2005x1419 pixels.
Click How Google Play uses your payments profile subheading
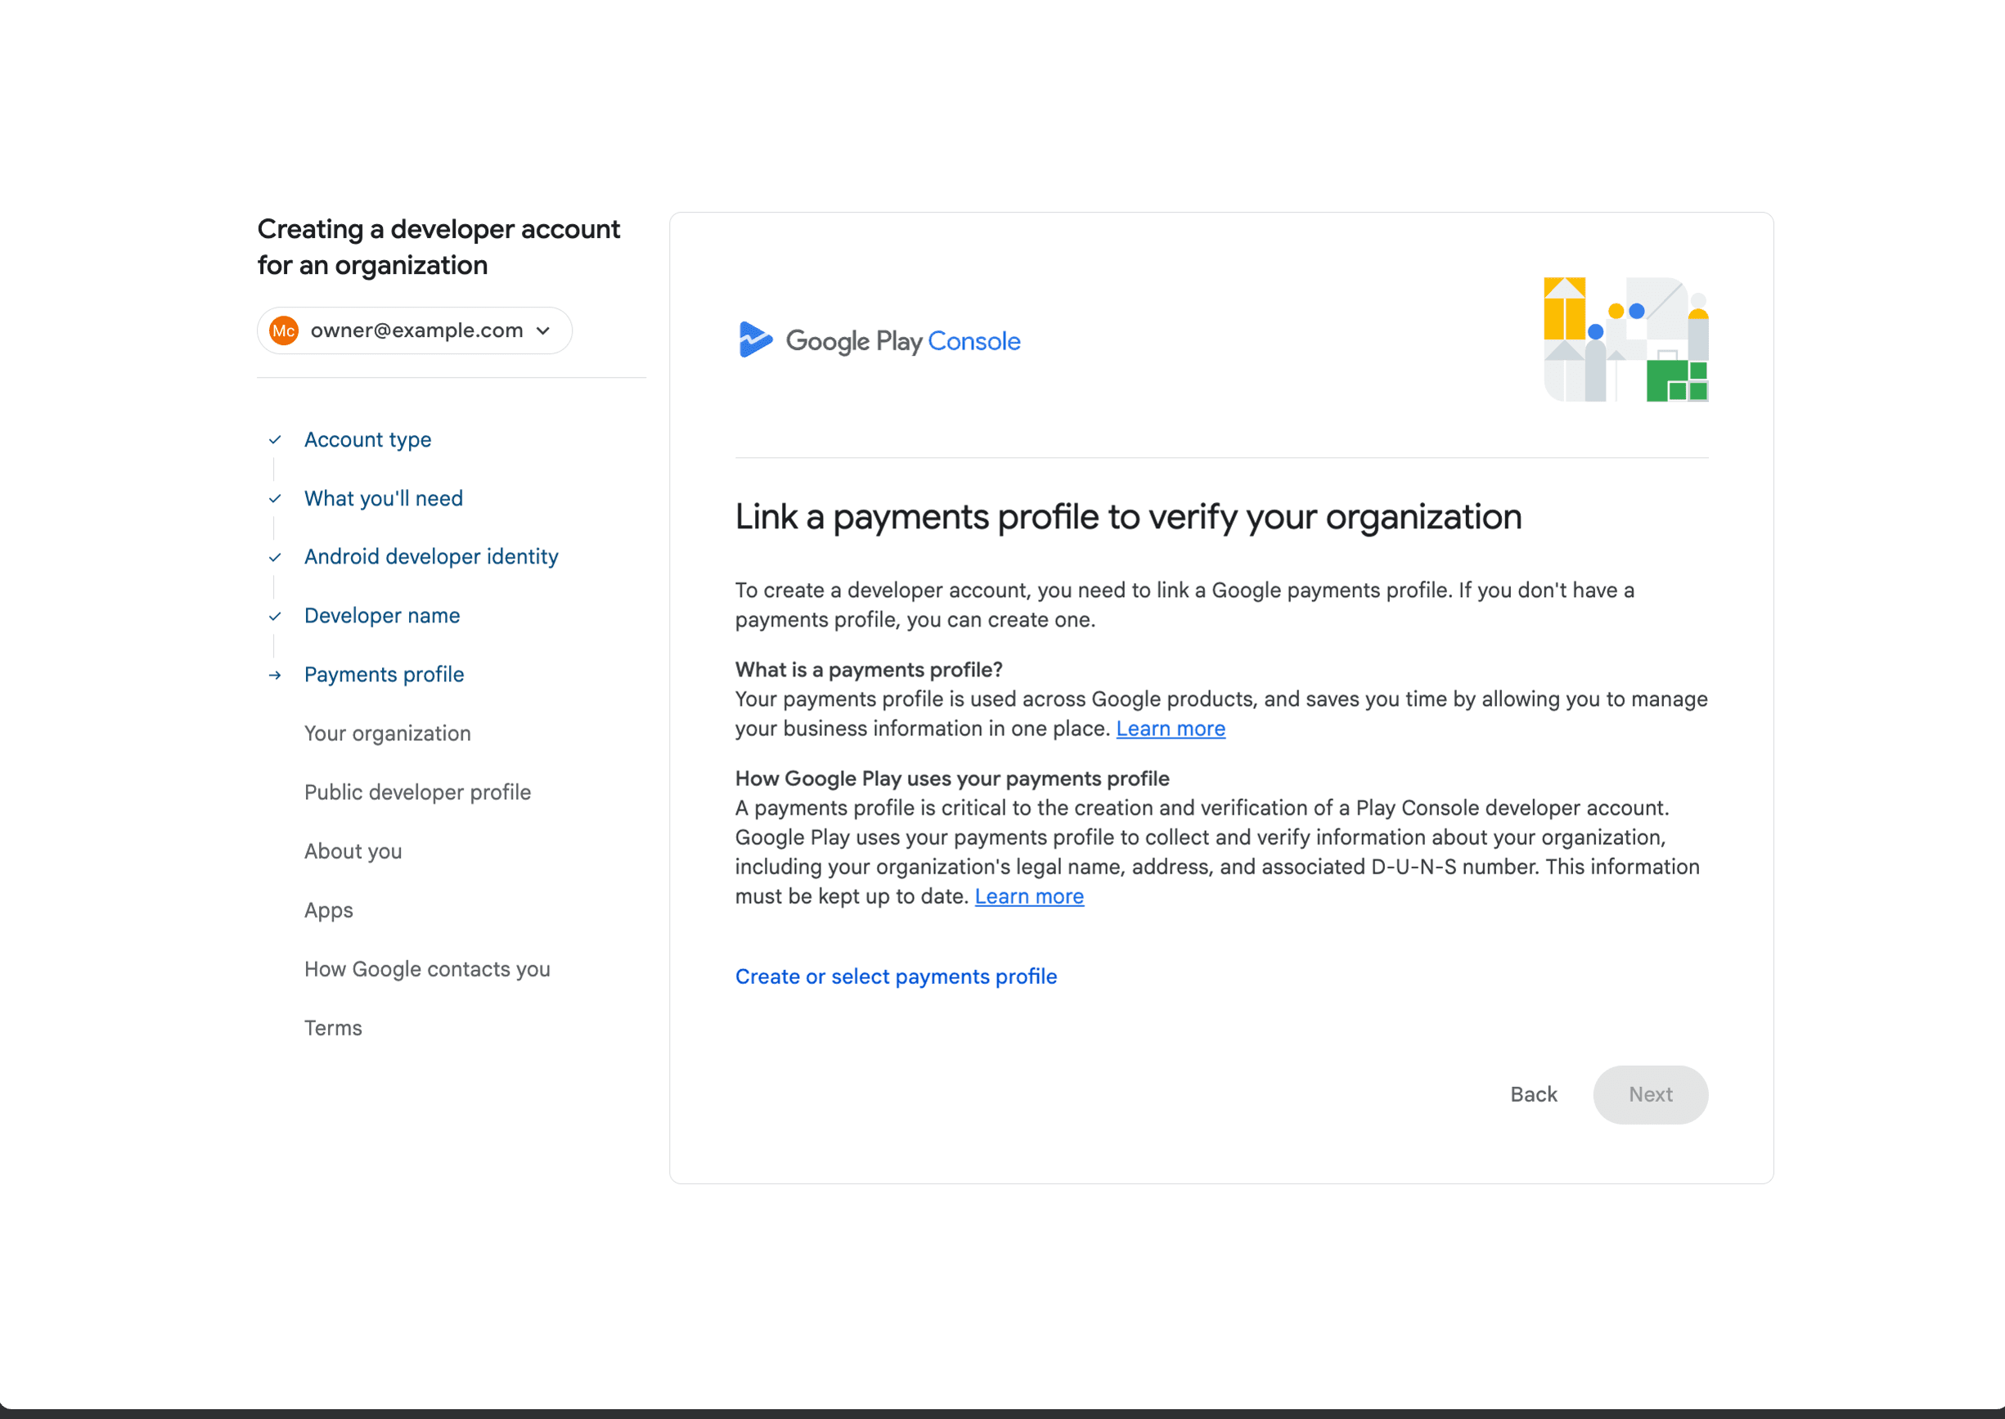tap(952, 779)
